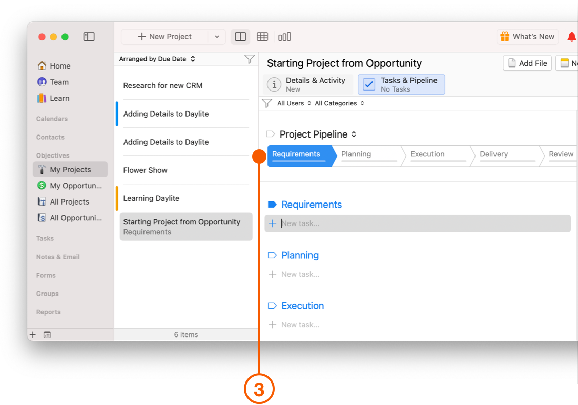Open the bar chart board view icon
This screenshot has width=578, height=405.
(284, 37)
